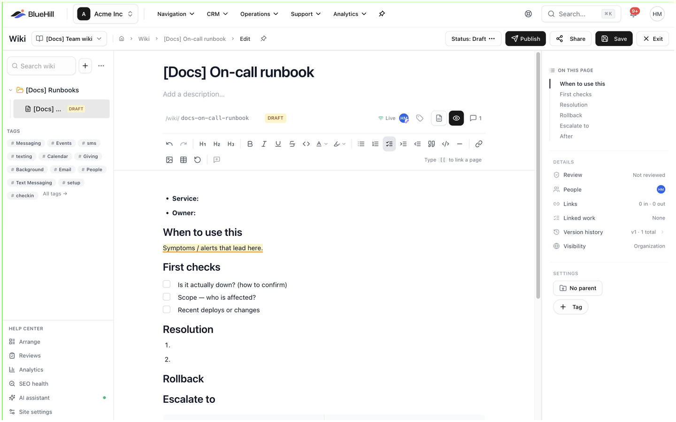Open the Navigation menu
The width and height of the screenshot is (676, 422).
176,14
